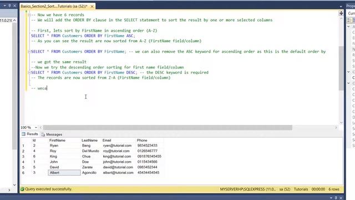Click the 'MYSERVERHP\SQLEXPRESS' status bar entry

coord(248,189)
